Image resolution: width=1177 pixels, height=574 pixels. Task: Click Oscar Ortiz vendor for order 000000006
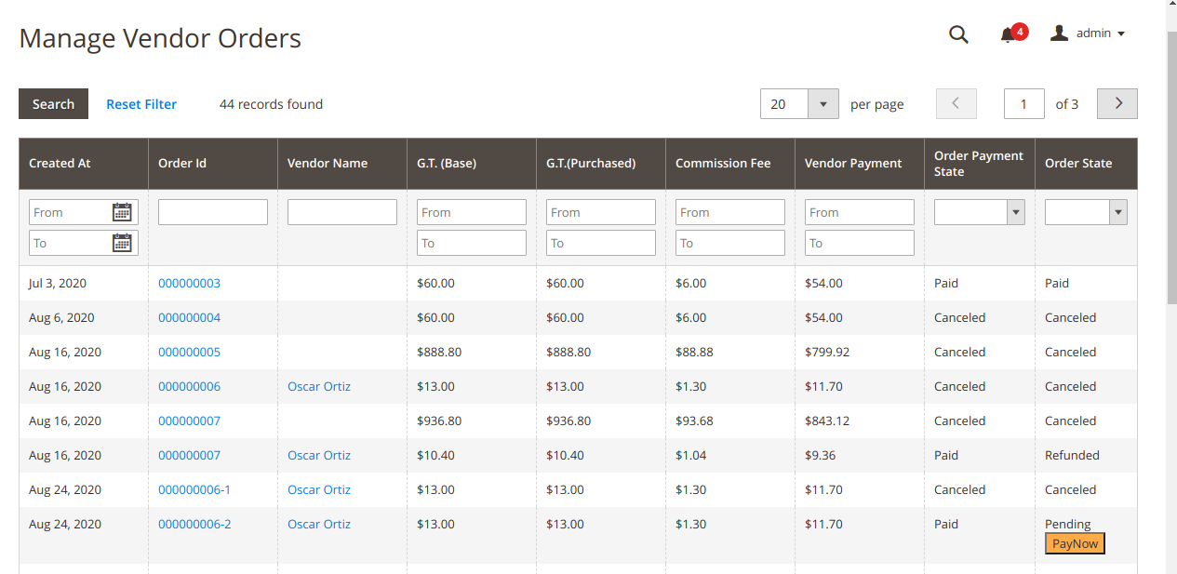tap(319, 386)
